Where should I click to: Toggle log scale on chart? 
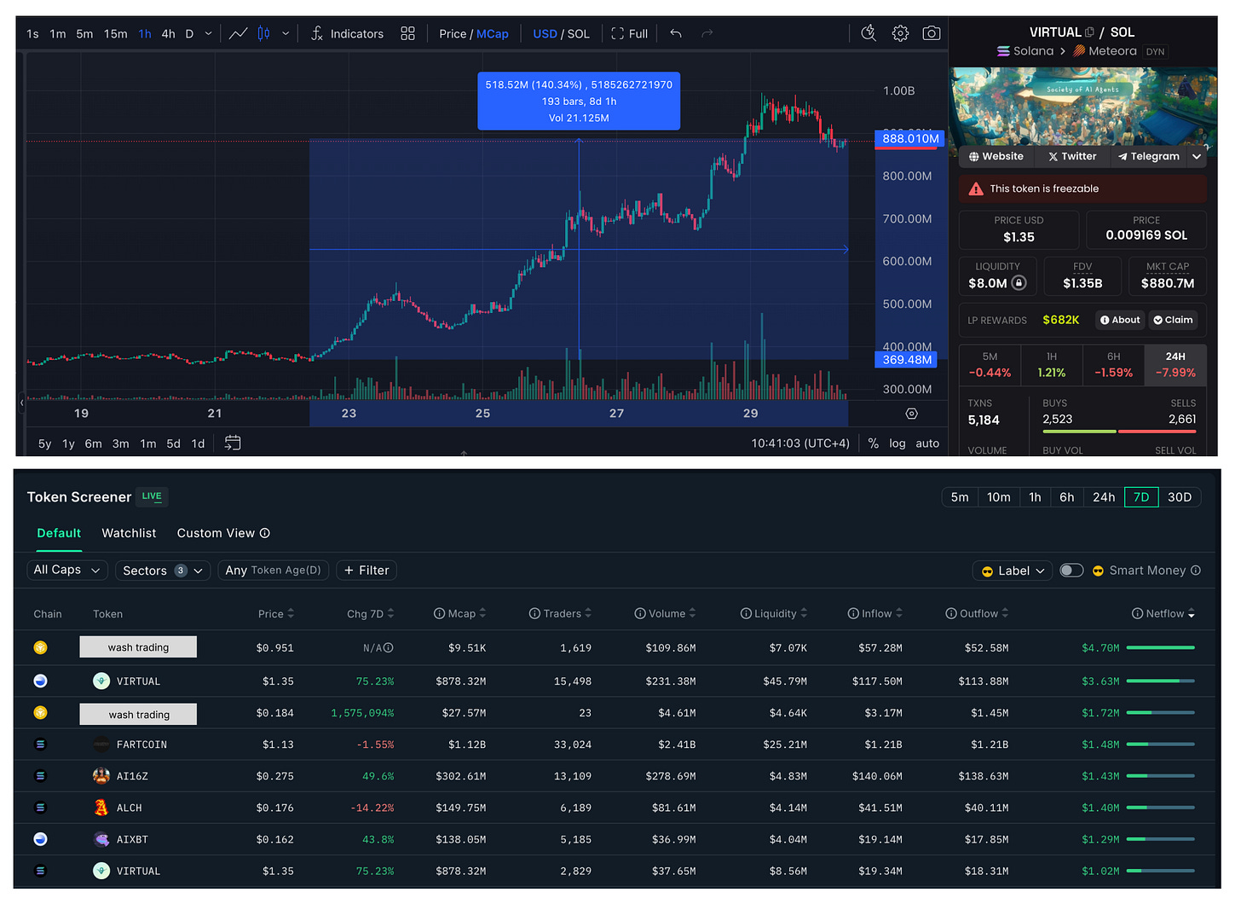pyautogui.click(x=898, y=443)
